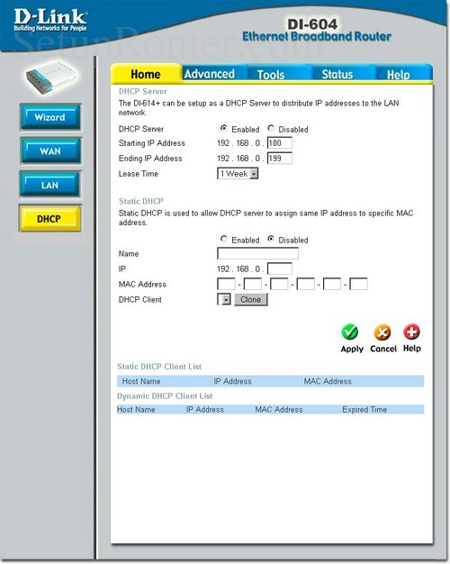This screenshot has height=564, width=450.
Task: Click MAC Address header in Dynamic client list
Action: 279,409
